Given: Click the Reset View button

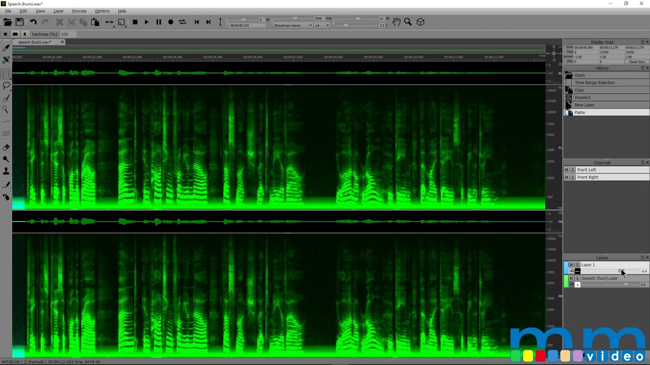Looking at the screenshot, I should click(x=637, y=62).
